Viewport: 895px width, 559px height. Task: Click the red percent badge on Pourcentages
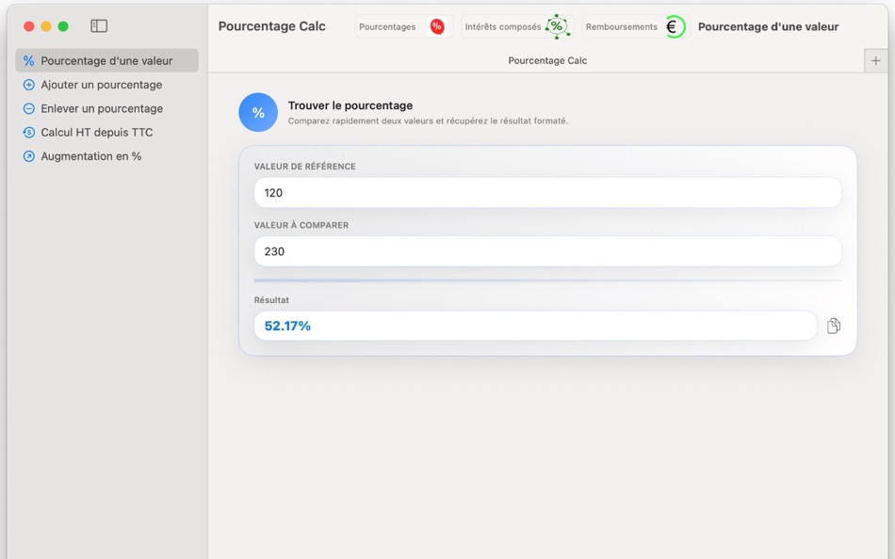pyautogui.click(x=437, y=26)
